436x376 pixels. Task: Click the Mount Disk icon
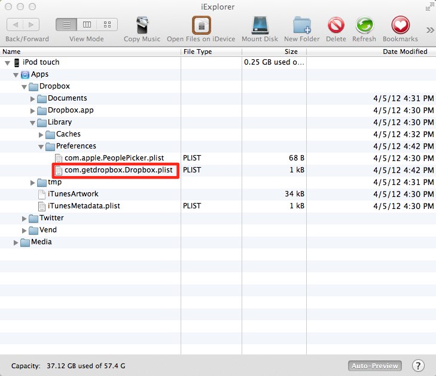[x=260, y=25]
